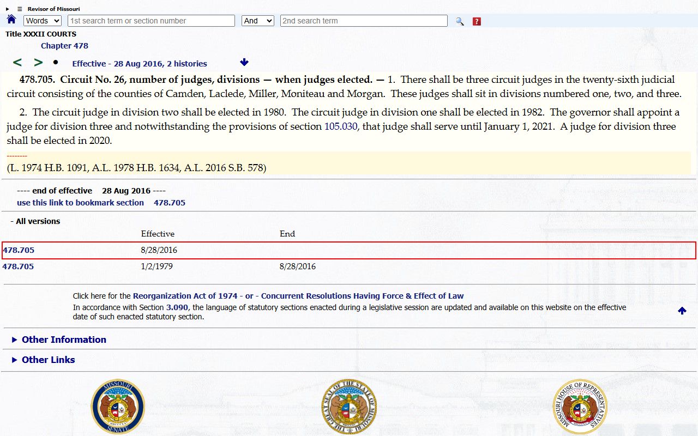Focus the 2nd search term field
Screen dimensions: 698x436
pyautogui.click(x=364, y=21)
